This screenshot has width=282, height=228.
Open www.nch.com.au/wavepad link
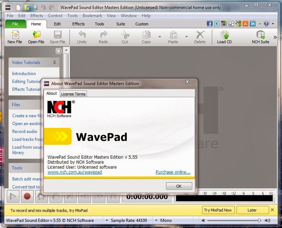[x=75, y=172]
